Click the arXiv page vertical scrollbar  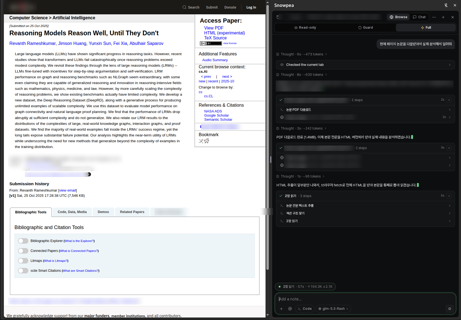click(x=267, y=138)
